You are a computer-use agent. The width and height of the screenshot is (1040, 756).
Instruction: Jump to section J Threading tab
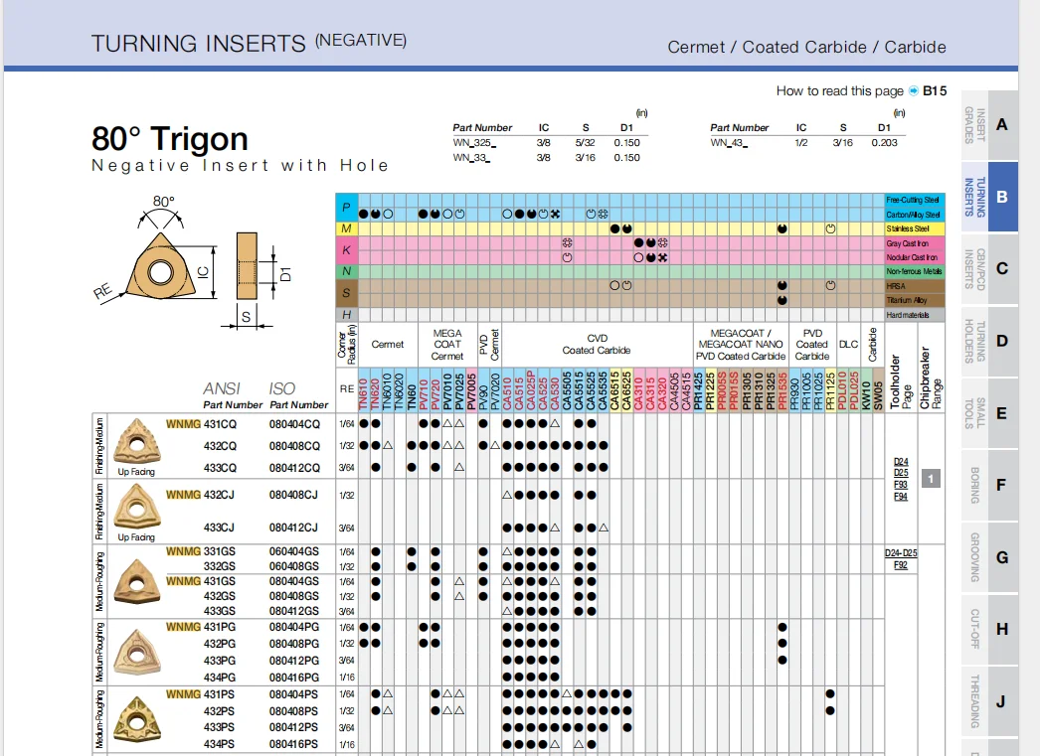(989, 701)
